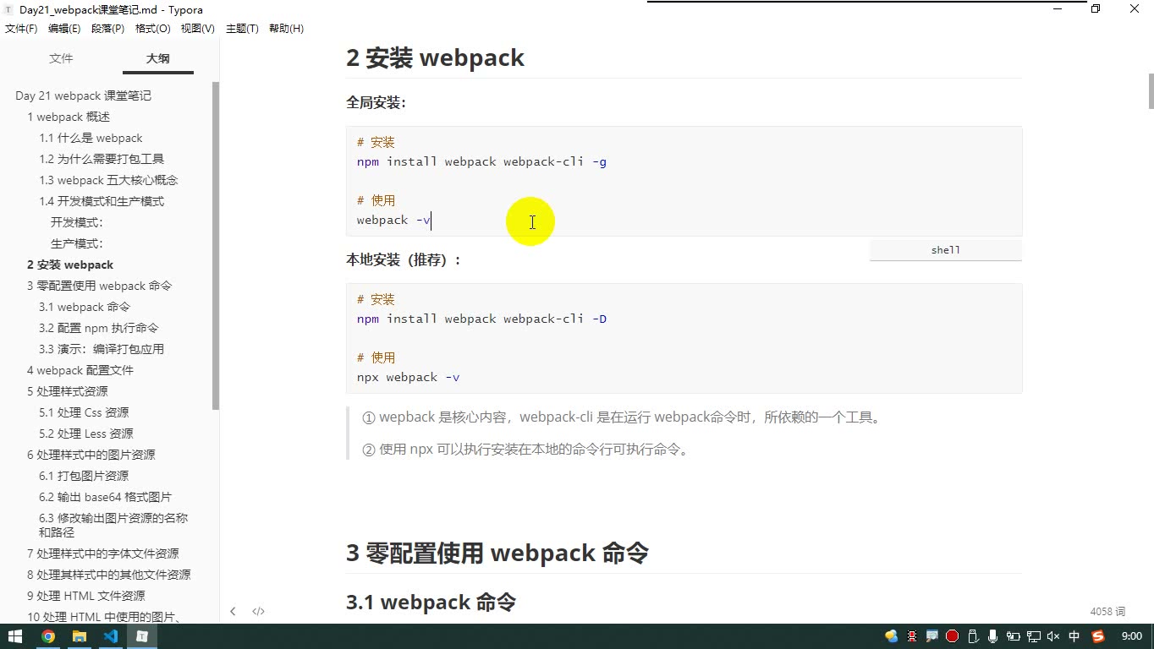Switch sidebar to the 文件 tab
This screenshot has width=1154, height=649.
point(61,58)
